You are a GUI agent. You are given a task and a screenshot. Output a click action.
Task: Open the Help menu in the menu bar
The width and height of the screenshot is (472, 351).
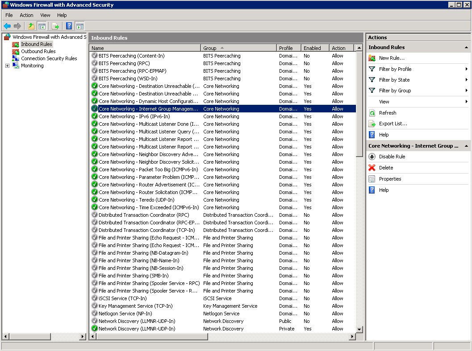62,15
